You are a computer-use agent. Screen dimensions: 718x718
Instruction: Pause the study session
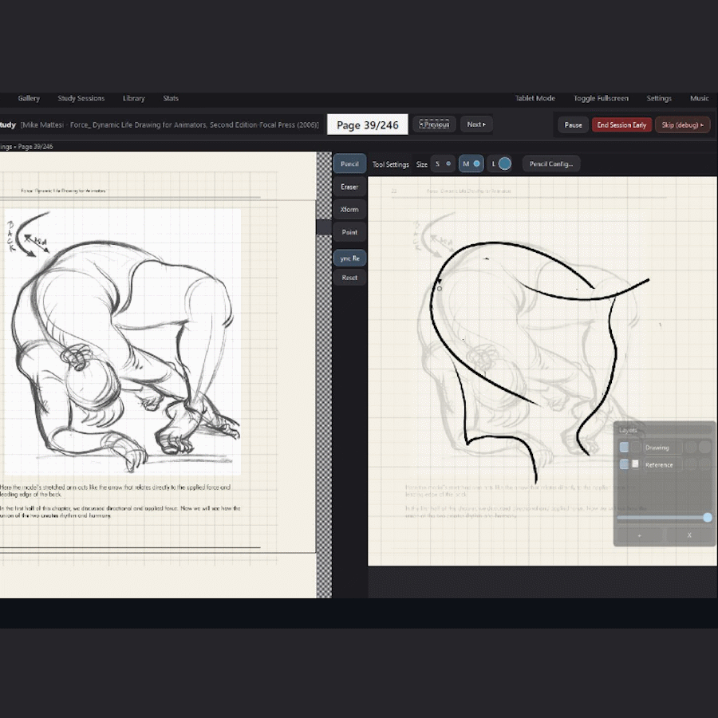click(573, 125)
